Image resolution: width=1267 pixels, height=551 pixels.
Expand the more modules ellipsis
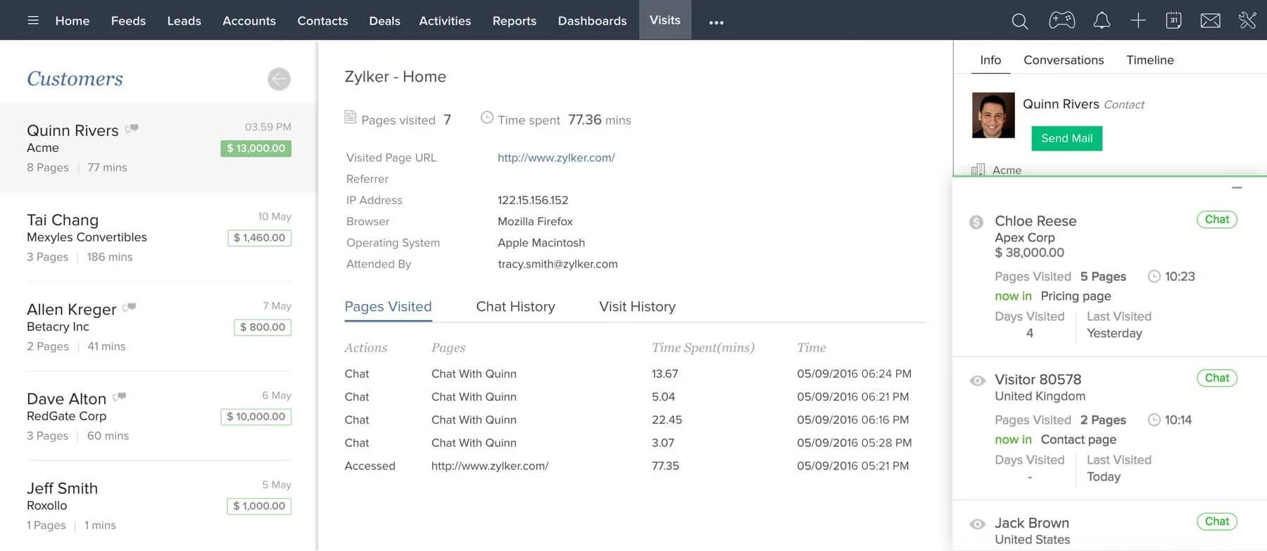pyautogui.click(x=717, y=23)
